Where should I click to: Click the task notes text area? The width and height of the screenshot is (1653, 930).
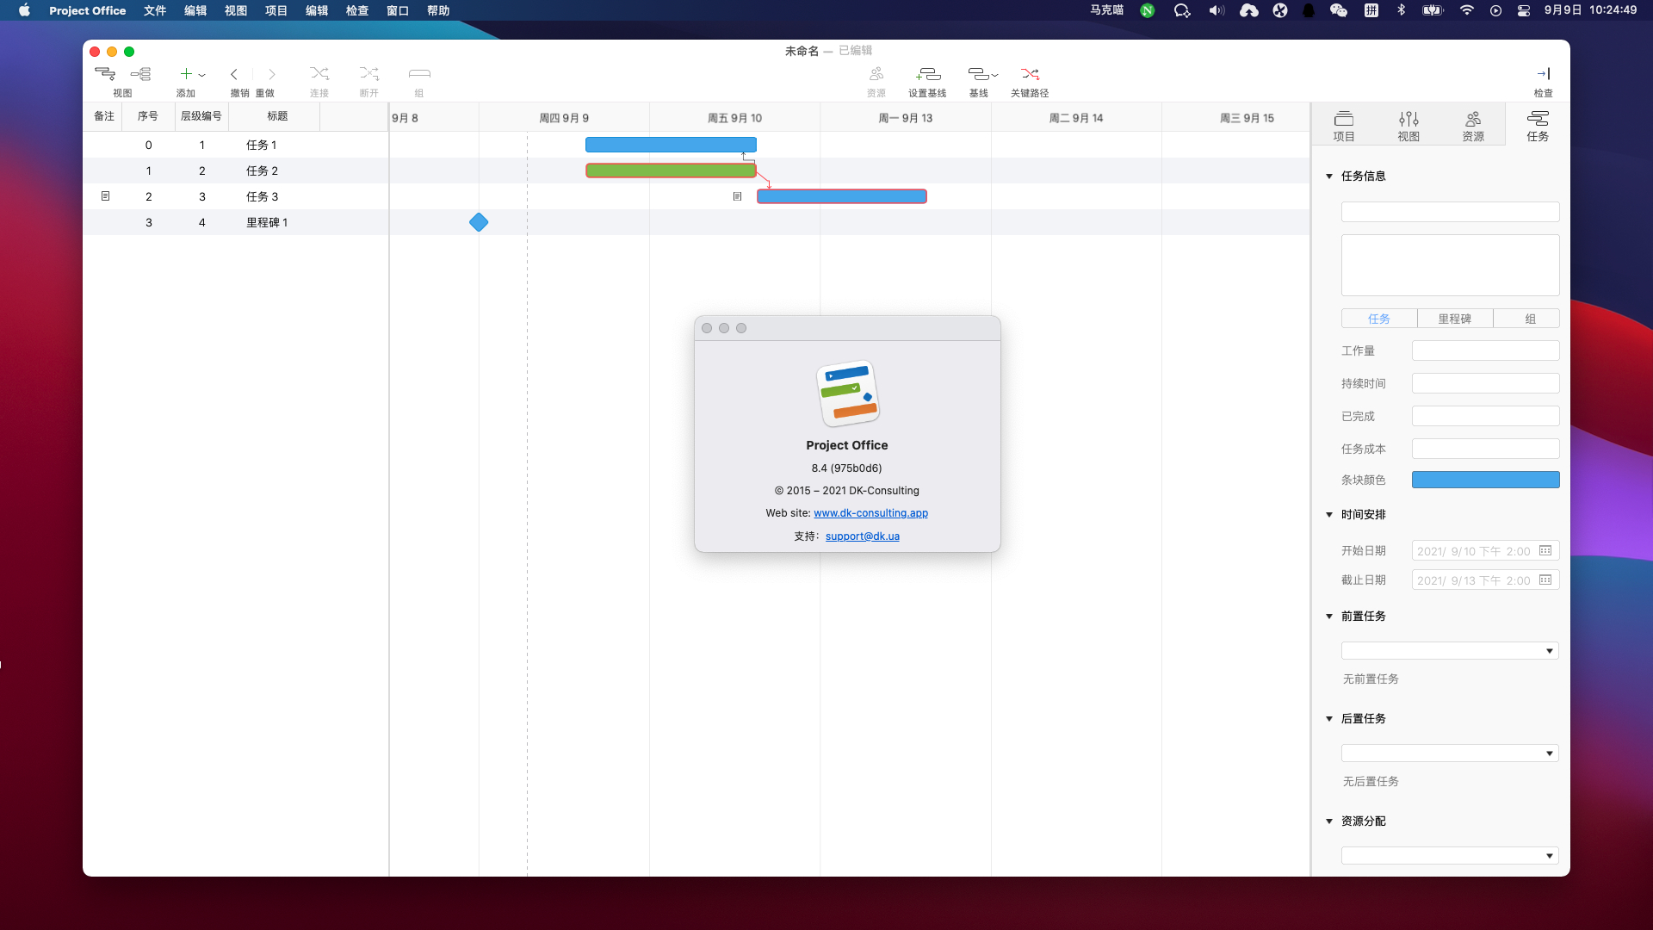click(x=1450, y=265)
